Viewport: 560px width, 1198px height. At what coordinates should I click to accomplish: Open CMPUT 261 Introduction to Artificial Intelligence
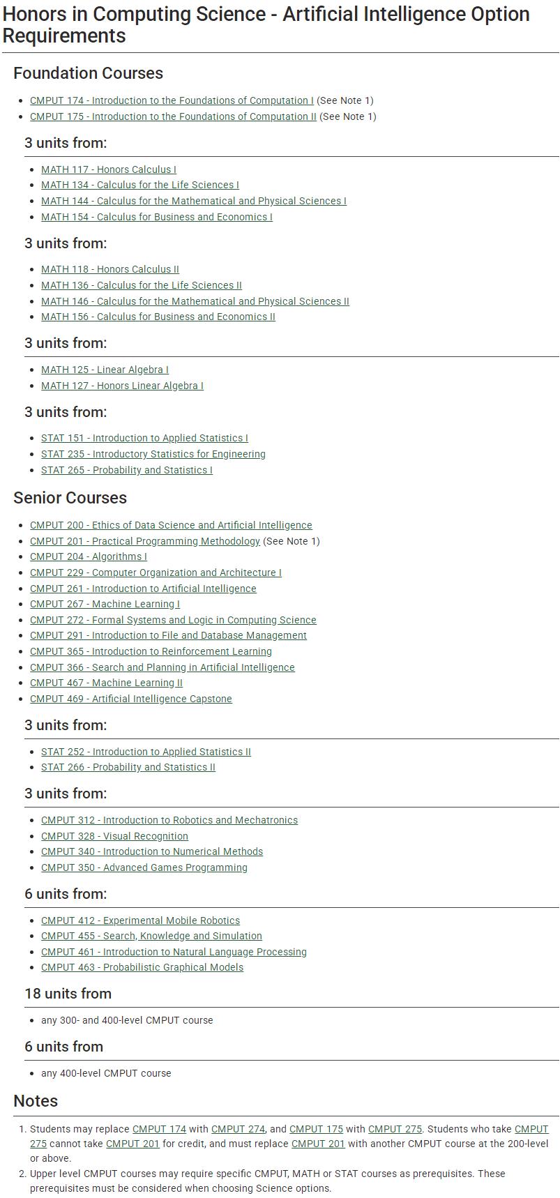(143, 589)
